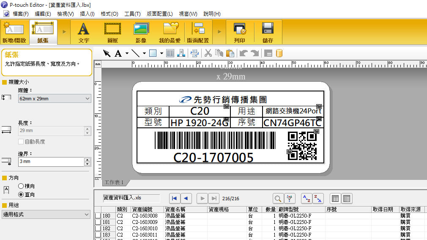Go to last database record
Viewport: 427px width, 240px height.
click(x=214, y=199)
